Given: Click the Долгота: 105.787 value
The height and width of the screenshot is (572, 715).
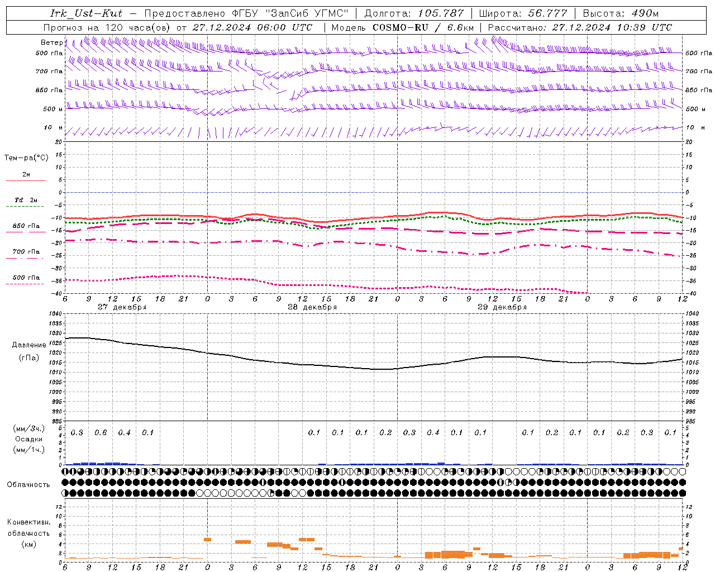Looking at the screenshot, I should point(414,13).
